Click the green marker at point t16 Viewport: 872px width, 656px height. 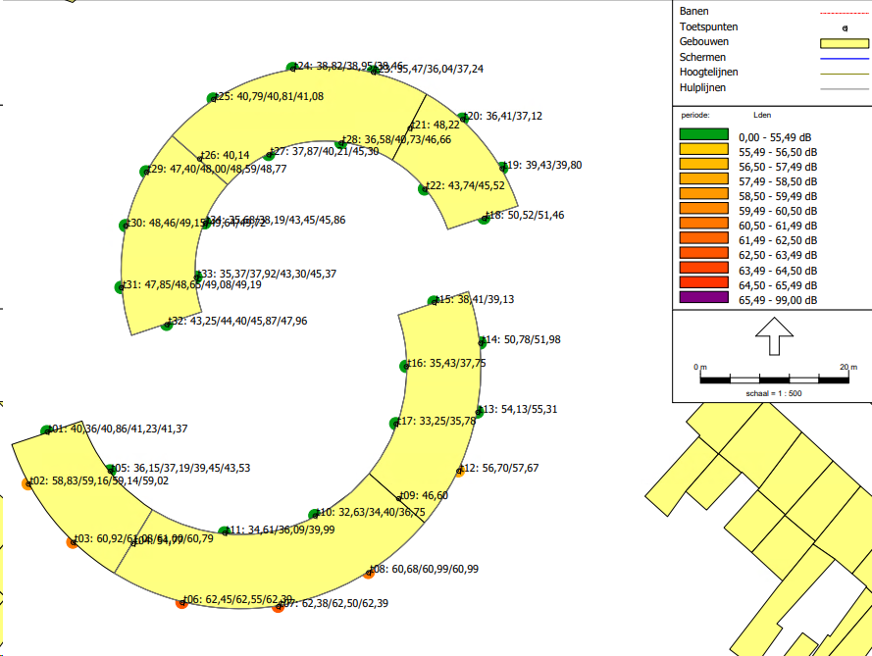pos(405,367)
